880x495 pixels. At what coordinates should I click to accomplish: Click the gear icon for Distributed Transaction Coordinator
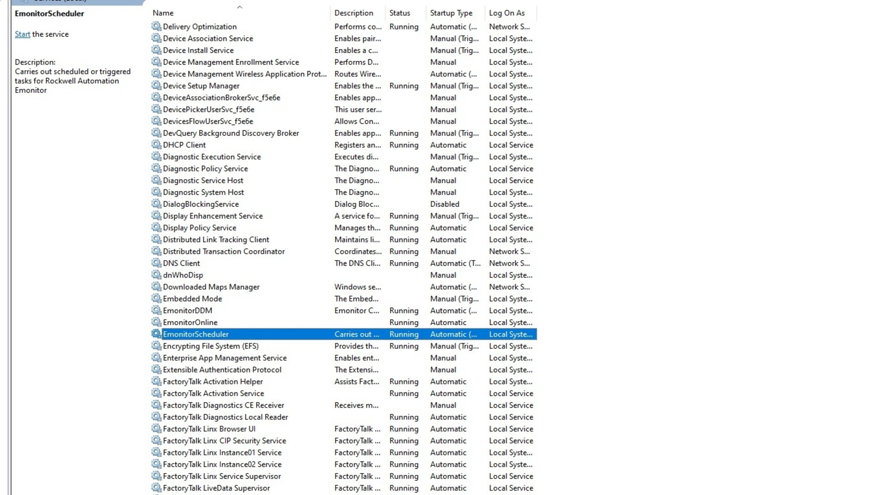pos(156,251)
